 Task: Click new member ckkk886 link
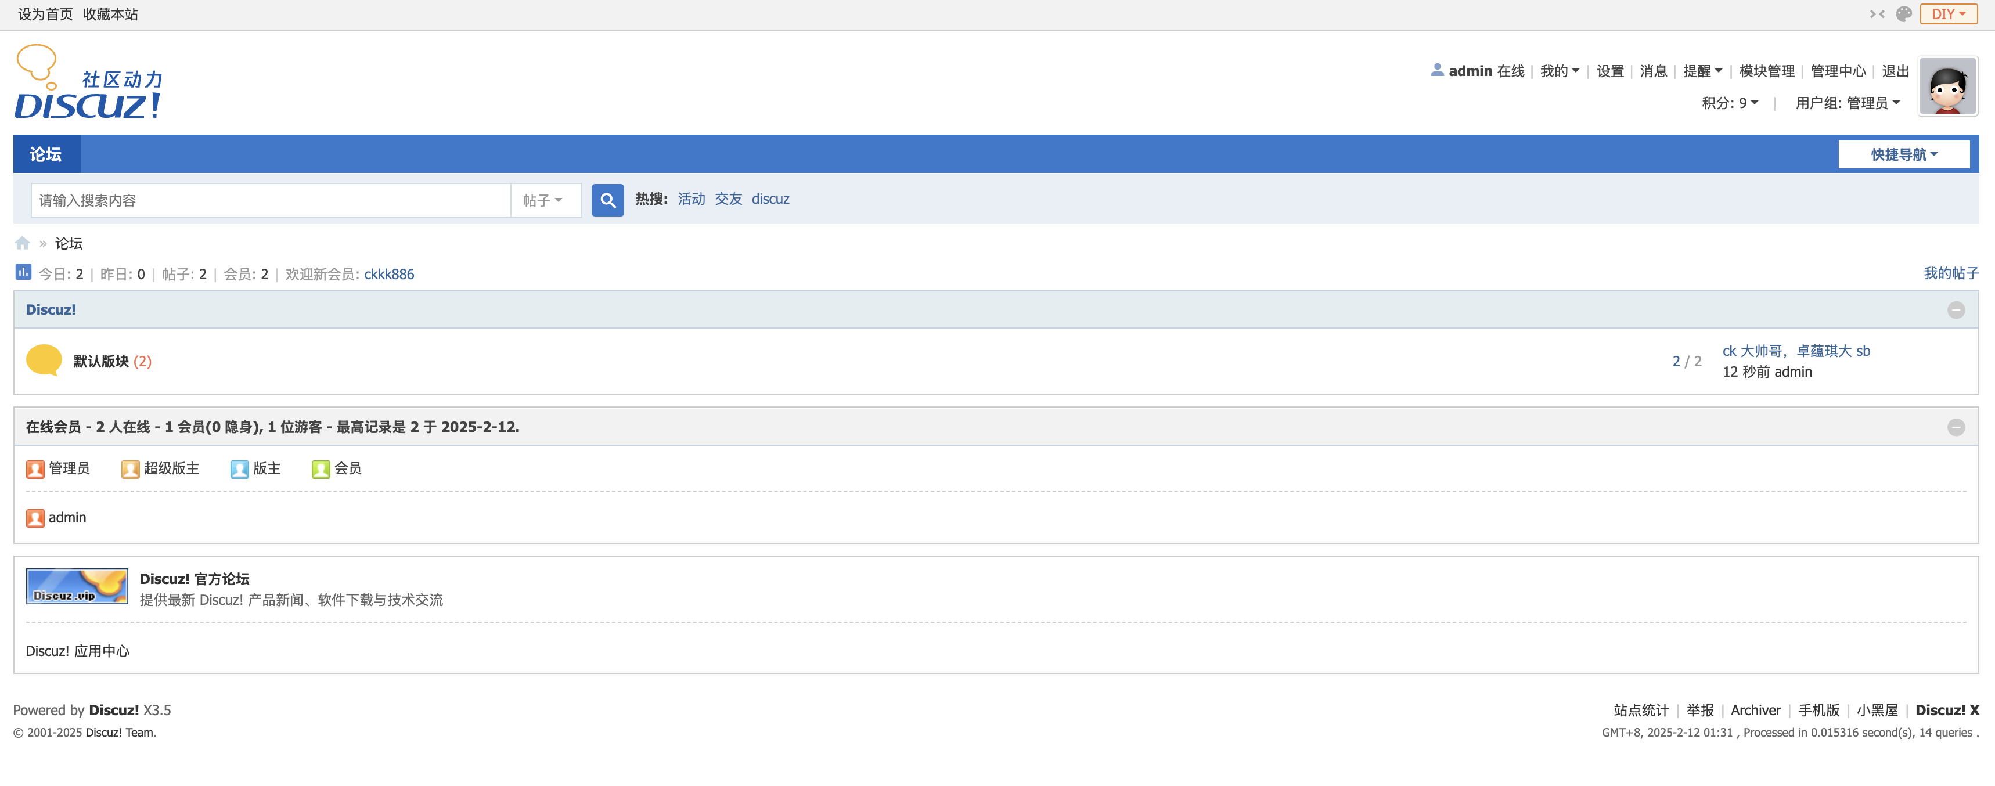pos(389,274)
